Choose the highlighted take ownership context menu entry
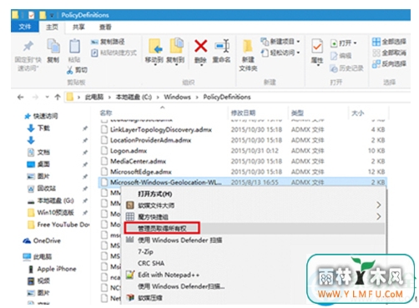The image size is (419, 308). click(x=162, y=229)
